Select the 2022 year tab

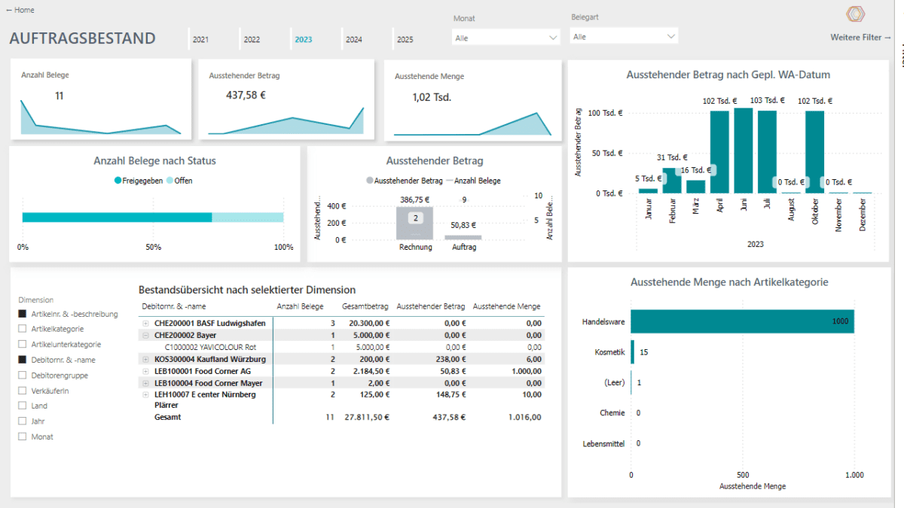252,39
